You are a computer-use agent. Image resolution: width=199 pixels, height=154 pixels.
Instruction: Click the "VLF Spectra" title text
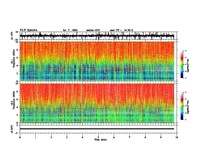point(28,30)
